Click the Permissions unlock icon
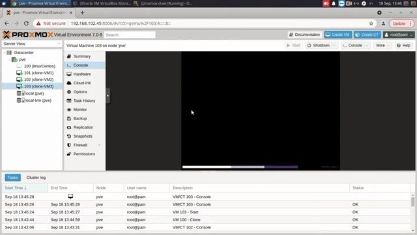Image resolution: width=417 pixels, height=235 pixels. 69,154
